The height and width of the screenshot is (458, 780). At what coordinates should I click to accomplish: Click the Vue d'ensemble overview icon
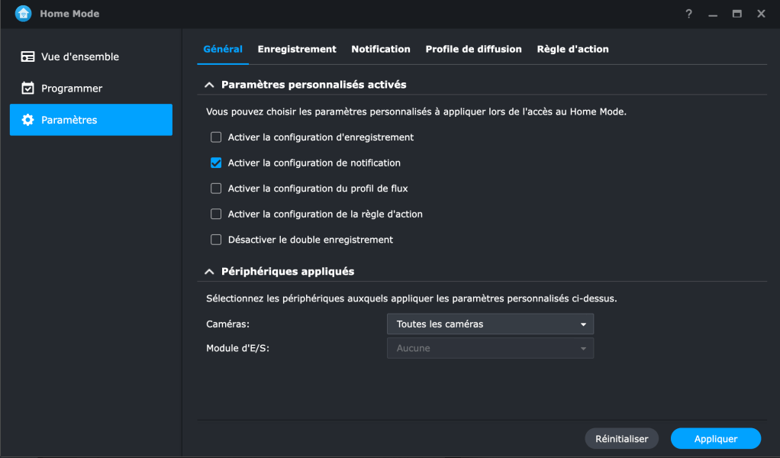(x=27, y=56)
